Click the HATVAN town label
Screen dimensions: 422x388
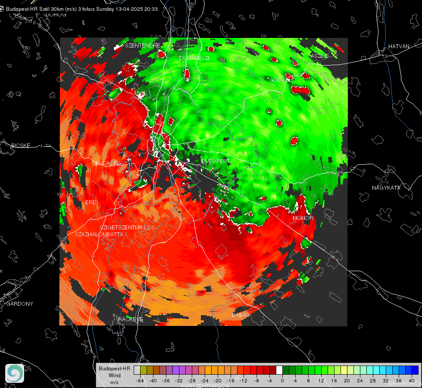pos(399,46)
